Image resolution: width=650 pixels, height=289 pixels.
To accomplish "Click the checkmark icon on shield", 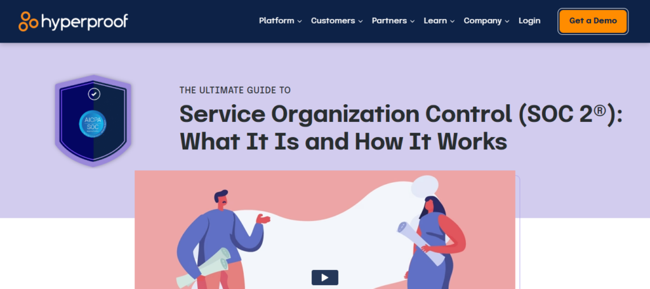I will 94,94.
